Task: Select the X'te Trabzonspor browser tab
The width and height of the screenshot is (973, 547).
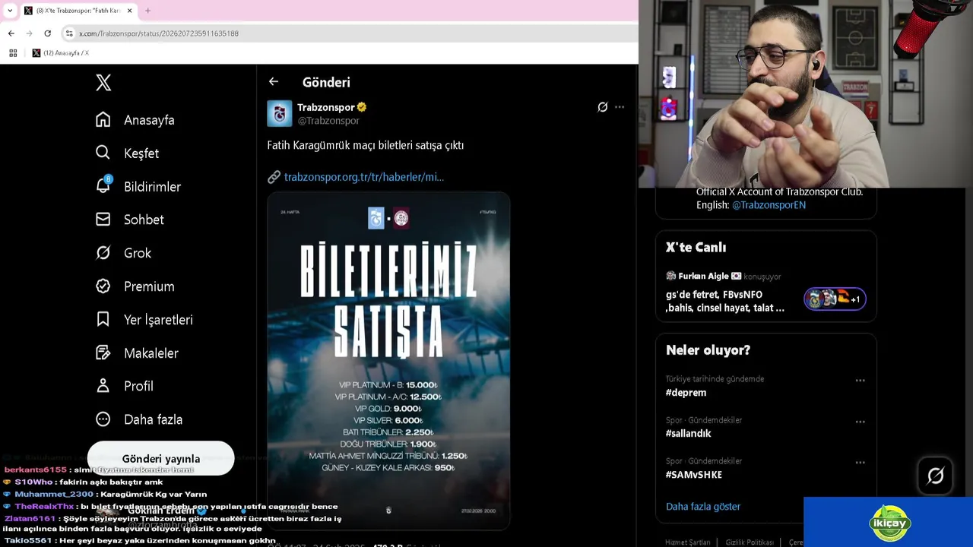Action: (78, 11)
